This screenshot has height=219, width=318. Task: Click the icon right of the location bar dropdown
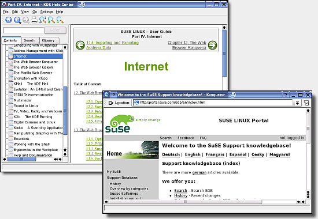click(x=306, y=103)
